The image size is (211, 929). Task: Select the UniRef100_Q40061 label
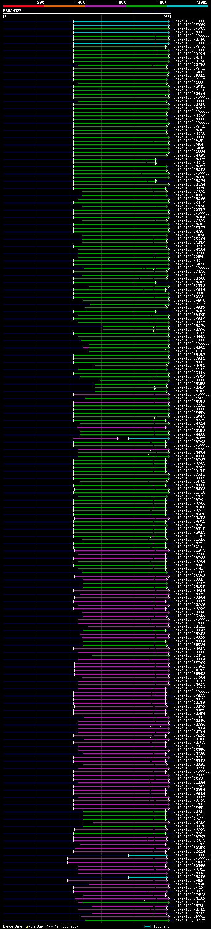click(189, 916)
